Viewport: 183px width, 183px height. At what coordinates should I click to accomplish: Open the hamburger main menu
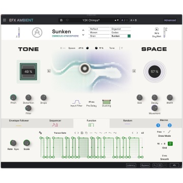click(5, 20)
